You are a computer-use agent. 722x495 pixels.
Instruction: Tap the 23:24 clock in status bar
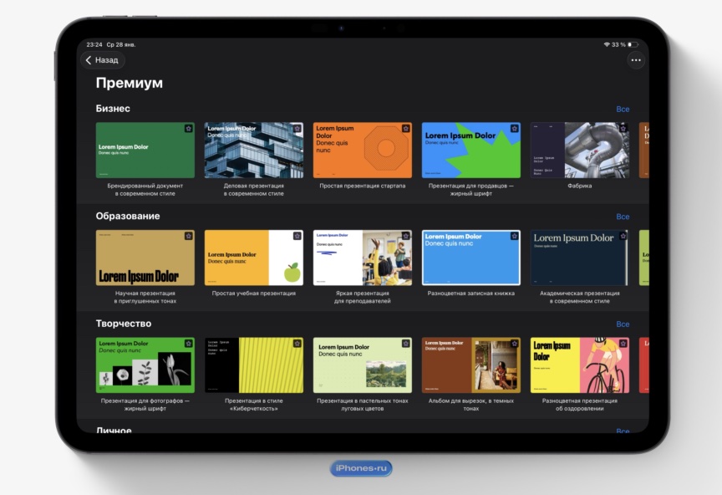click(94, 44)
